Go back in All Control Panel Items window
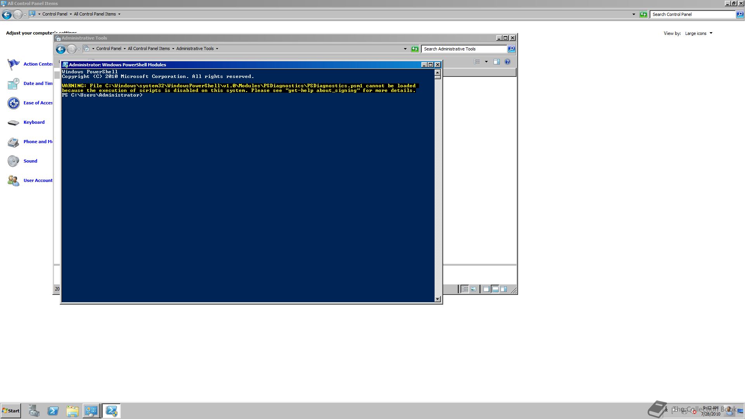The height and width of the screenshot is (419, 745). click(x=7, y=14)
